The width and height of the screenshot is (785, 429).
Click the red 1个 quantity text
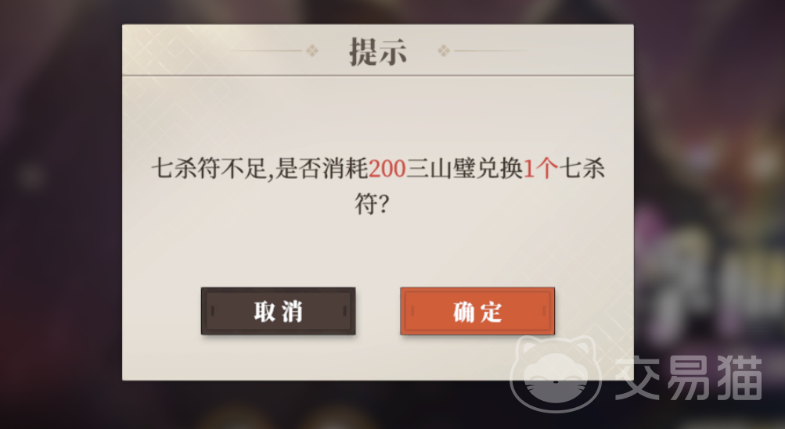click(540, 169)
